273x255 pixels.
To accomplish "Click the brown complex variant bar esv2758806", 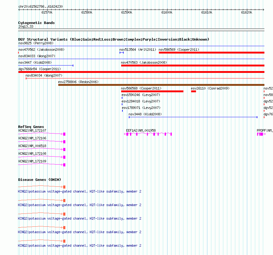I will pyautogui.click(x=161, y=85).
